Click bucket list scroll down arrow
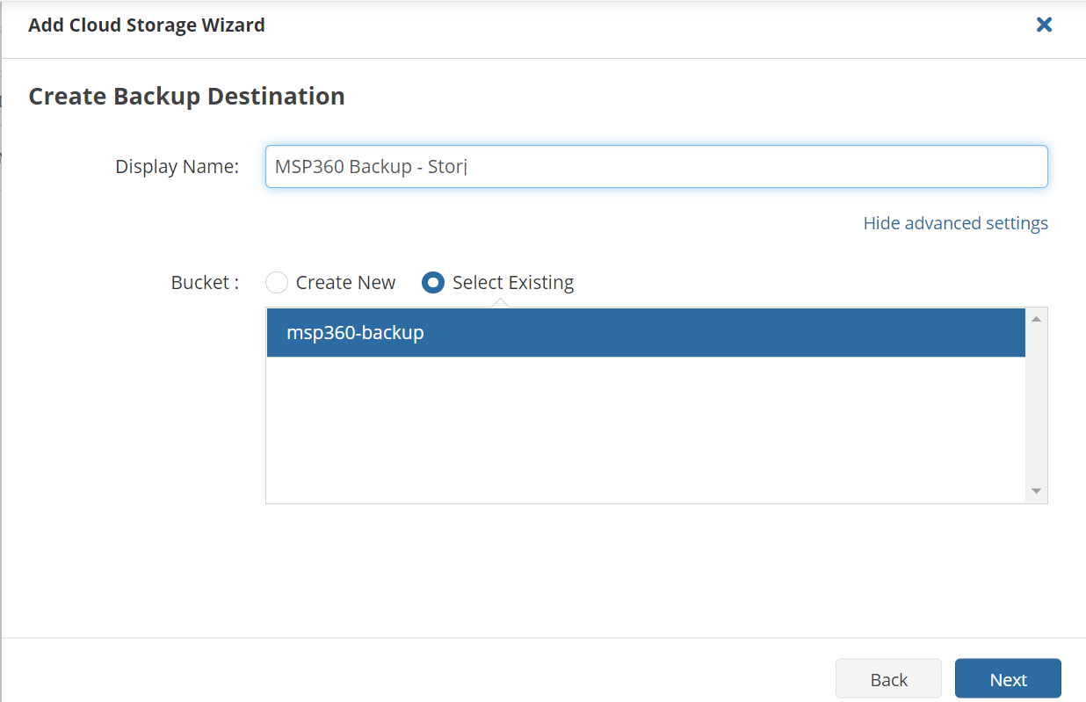This screenshot has width=1086, height=702. pos(1036,491)
